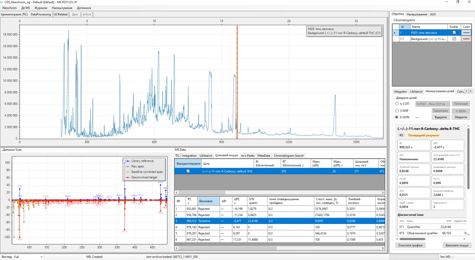Image resolution: width=475 pixels, height=260 pixels.
Task: Click the blue color swatch for P005 chromatogram
Action: tap(466, 32)
